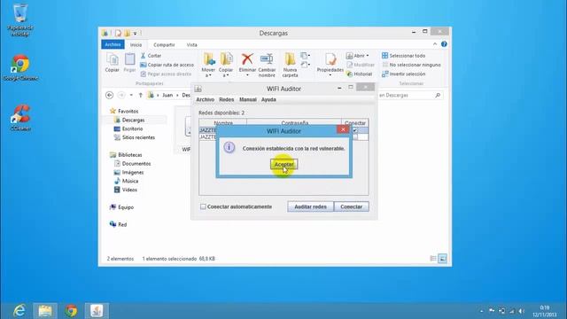Open the Manual menu in WIFI Auditor

coord(248,99)
